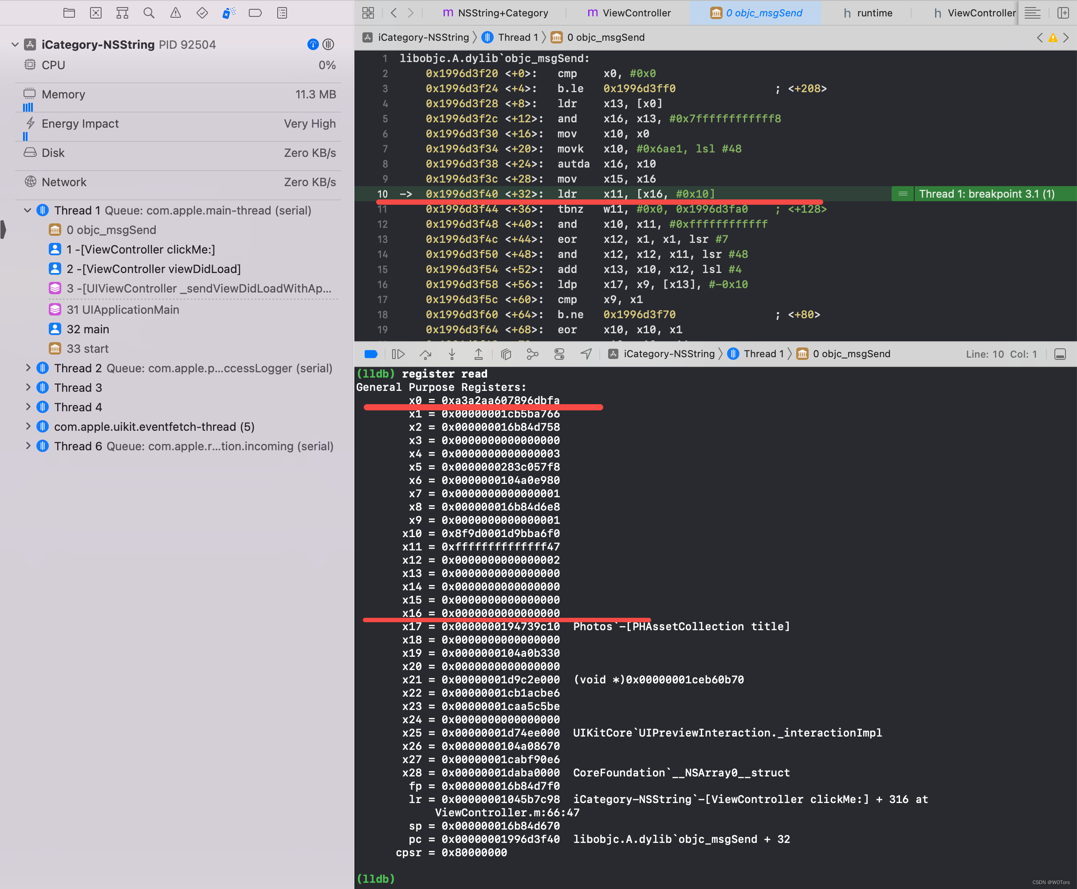The image size is (1077, 889).
Task: Open the Breakpoint navigator icon
Action: click(x=255, y=13)
